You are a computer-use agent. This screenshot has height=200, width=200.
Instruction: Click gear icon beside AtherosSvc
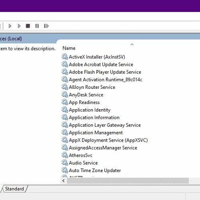(65, 155)
